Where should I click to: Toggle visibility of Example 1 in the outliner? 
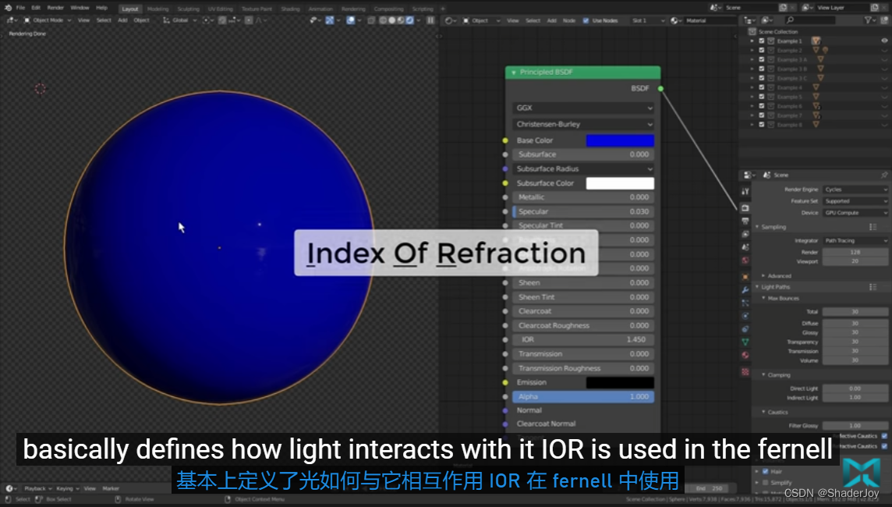(884, 41)
